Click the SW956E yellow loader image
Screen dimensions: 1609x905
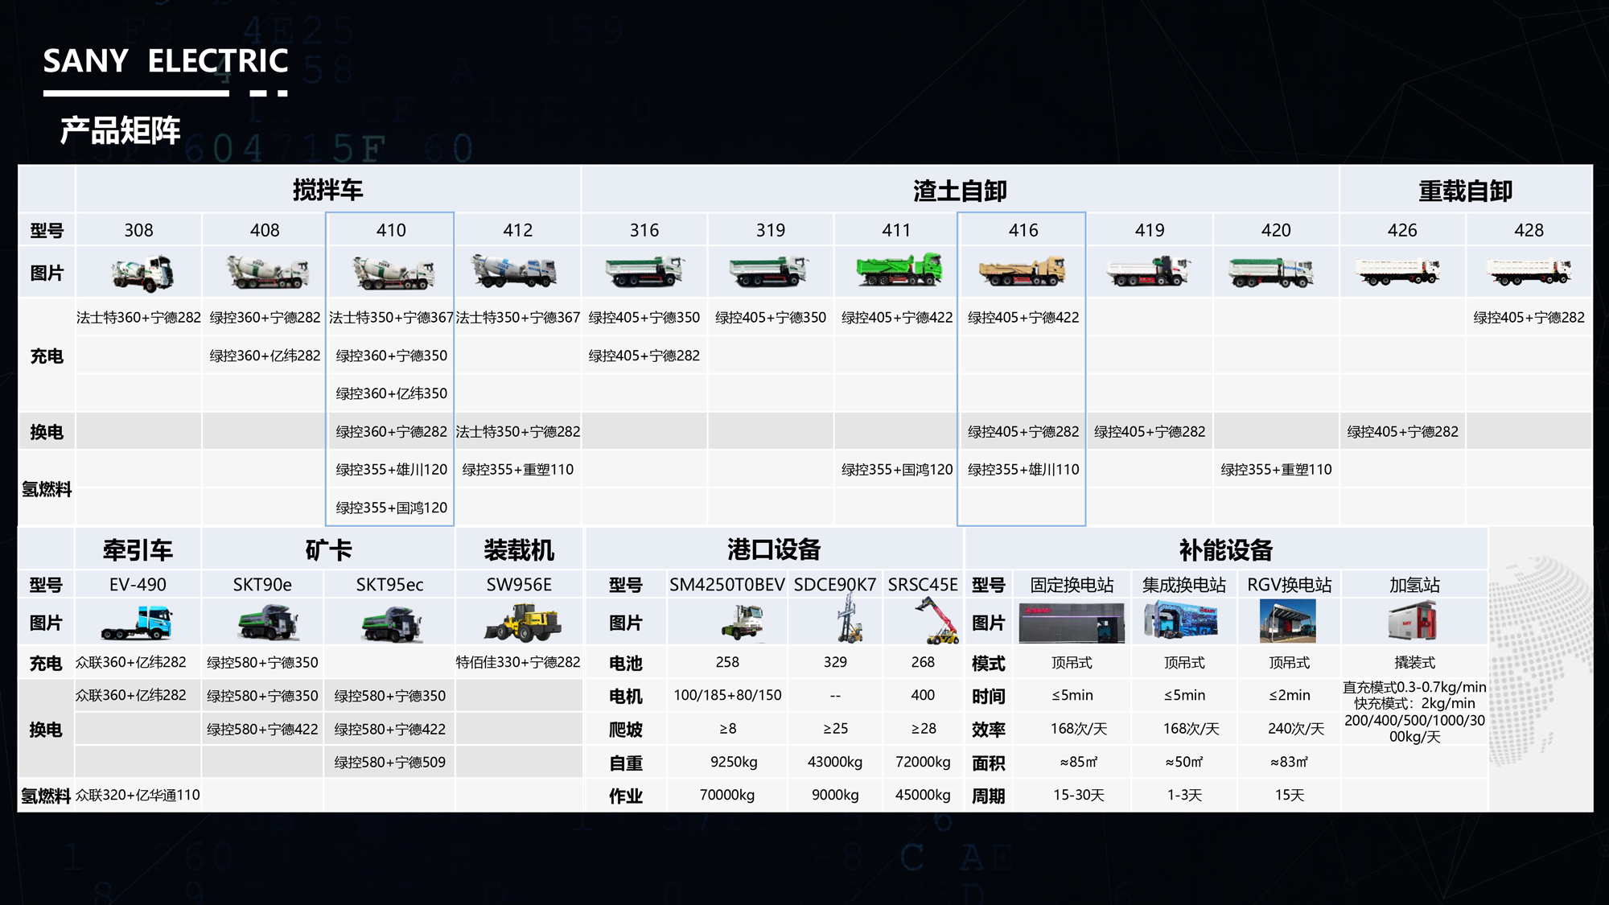[522, 623]
